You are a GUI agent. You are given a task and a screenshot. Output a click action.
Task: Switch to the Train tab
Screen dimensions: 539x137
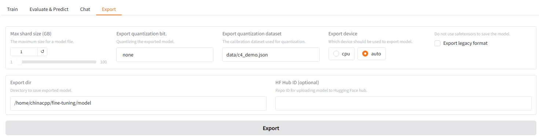point(12,9)
